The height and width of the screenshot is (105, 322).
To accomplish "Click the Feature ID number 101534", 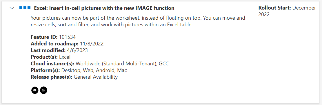I will [67, 37].
